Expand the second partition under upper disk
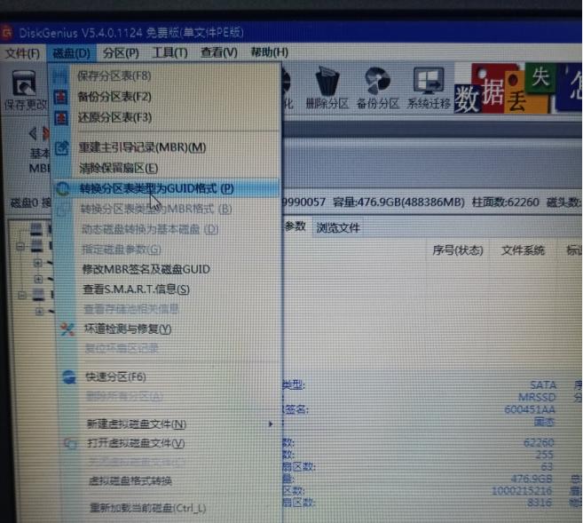 point(38,279)
